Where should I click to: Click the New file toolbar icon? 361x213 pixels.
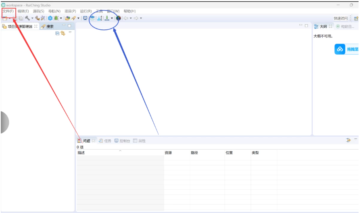pyautogui.click(x=5, y=18)
